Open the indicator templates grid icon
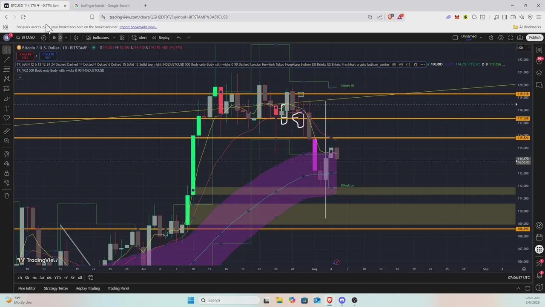 coord(122,38)
